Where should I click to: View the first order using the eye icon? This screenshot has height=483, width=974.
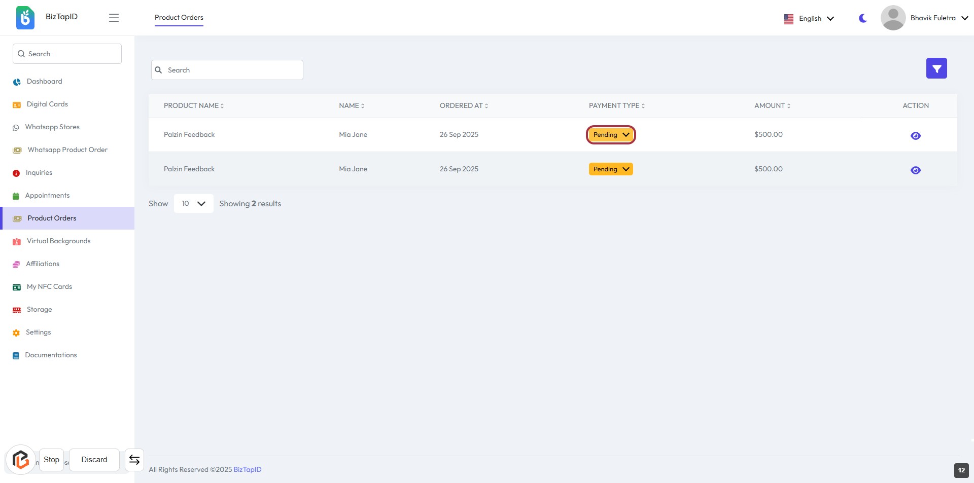pos(915,136)
